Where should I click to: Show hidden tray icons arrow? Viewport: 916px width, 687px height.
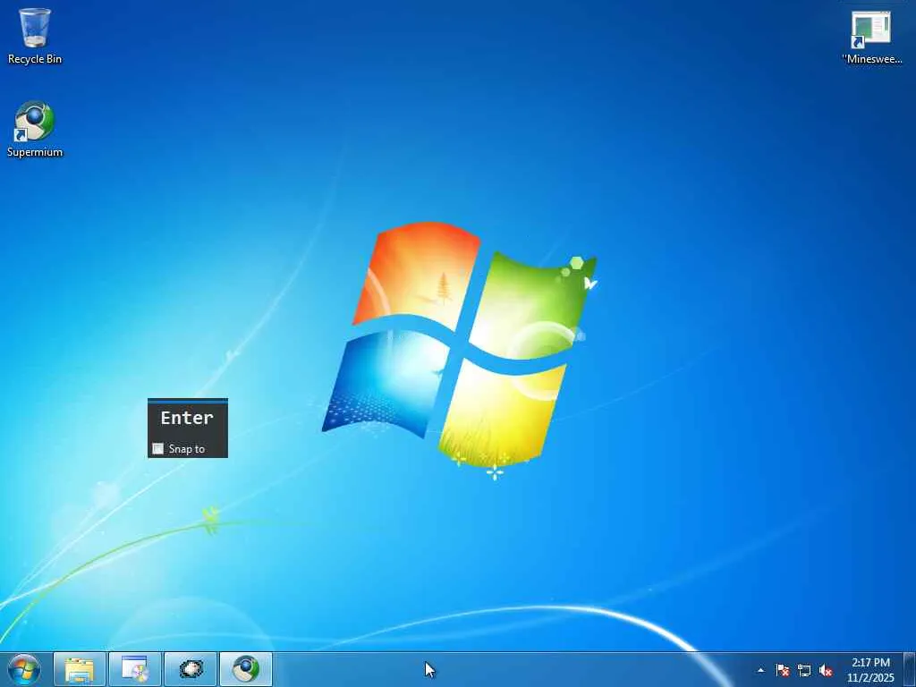click(760, 670)
